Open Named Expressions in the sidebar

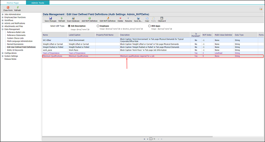16,44
